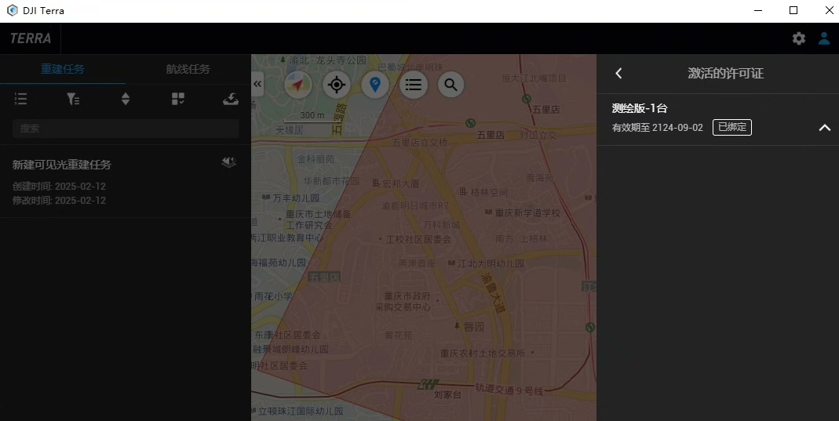Click the map search magnifier button
This screenshot has width=839, height=421.
click(451, 85)
